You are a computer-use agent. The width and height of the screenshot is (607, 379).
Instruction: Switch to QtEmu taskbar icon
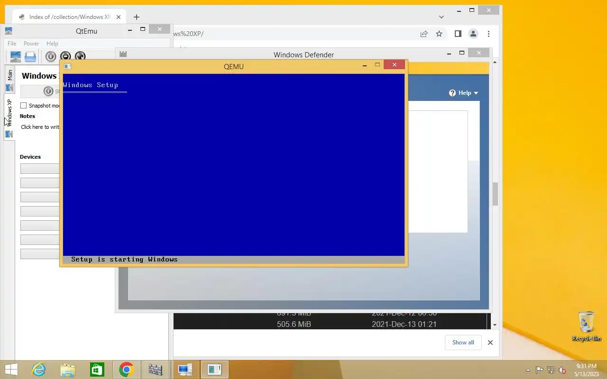click(185, 370)
